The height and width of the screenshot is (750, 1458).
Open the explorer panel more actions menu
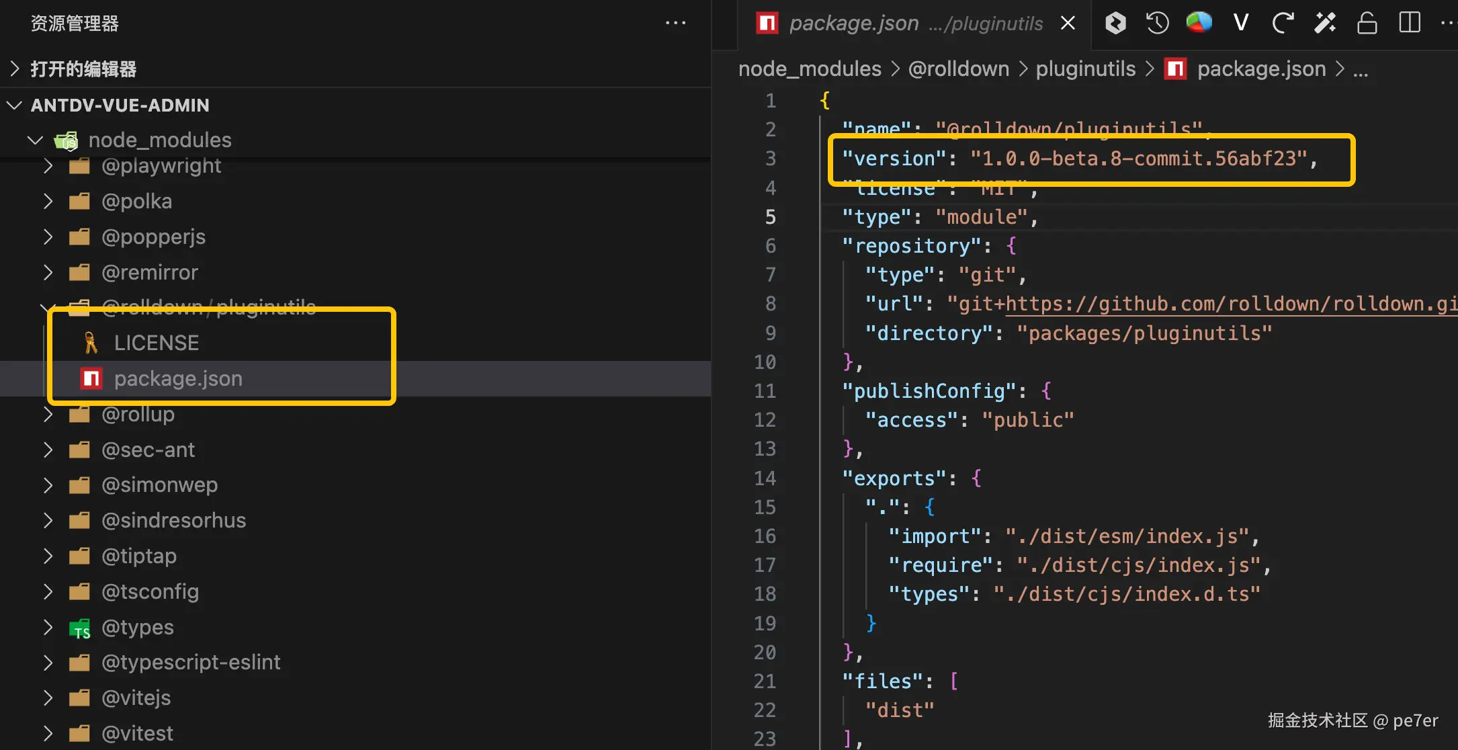click(x=675, y=24)
